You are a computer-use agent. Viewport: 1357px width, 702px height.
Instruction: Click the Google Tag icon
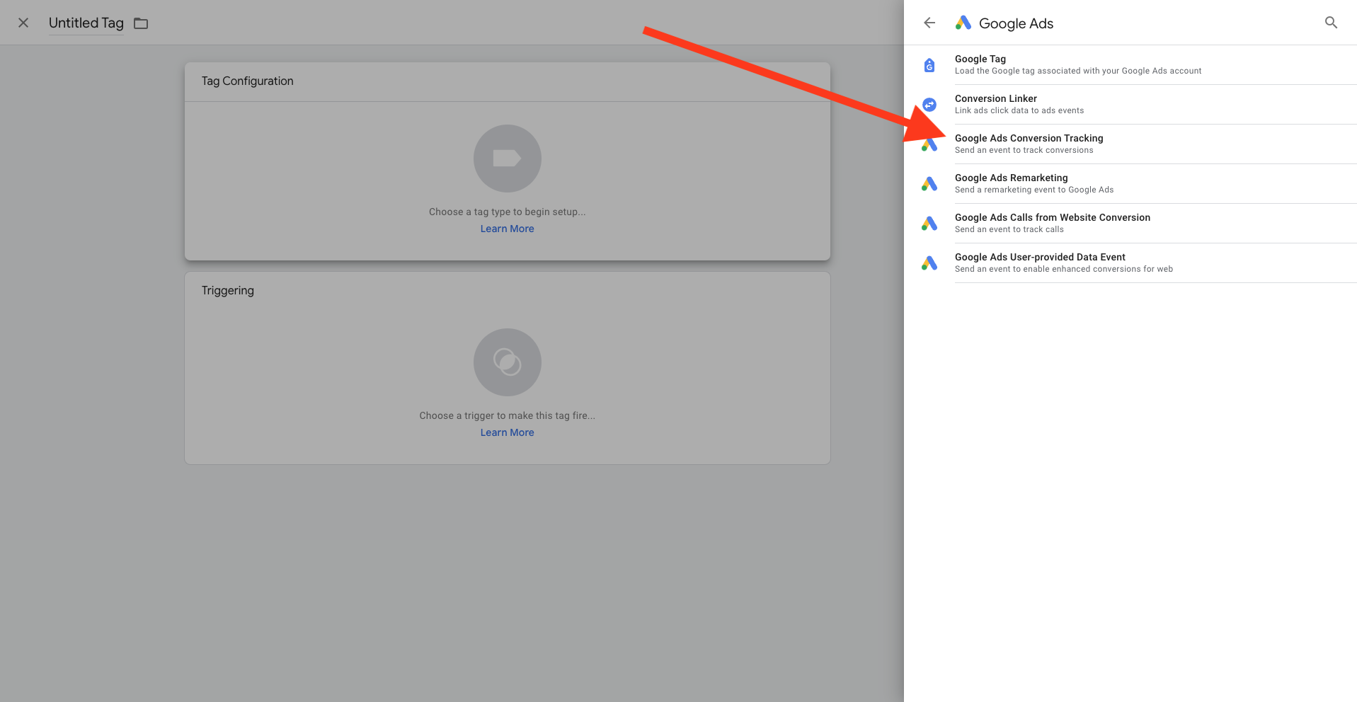(x=929, y=65)
